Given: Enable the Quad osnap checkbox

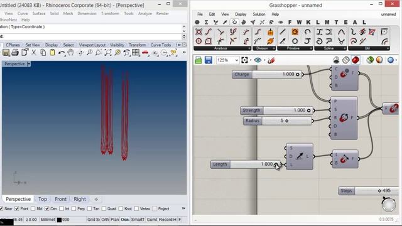Looking at the screenshot, I should pyautogui.click(x=104, y=208).
